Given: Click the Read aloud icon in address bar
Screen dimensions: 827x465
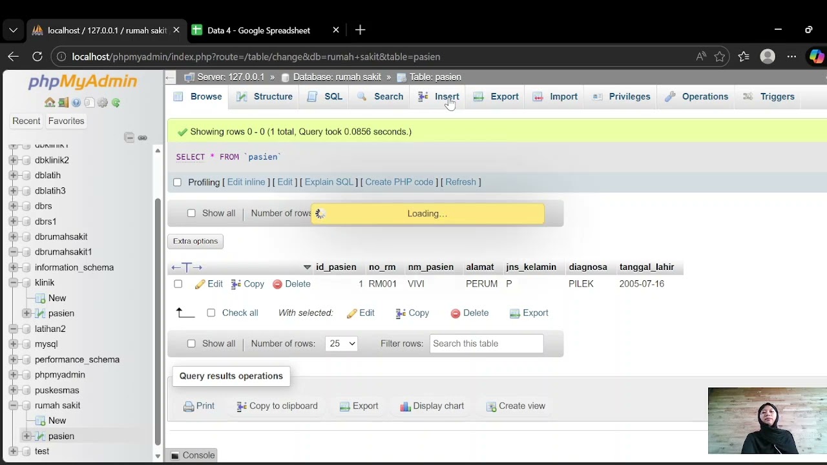Looking at the screenshot, I should click(701, 57).
